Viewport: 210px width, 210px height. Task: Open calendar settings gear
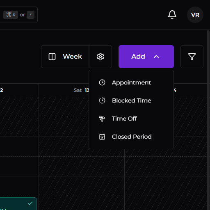100,57
